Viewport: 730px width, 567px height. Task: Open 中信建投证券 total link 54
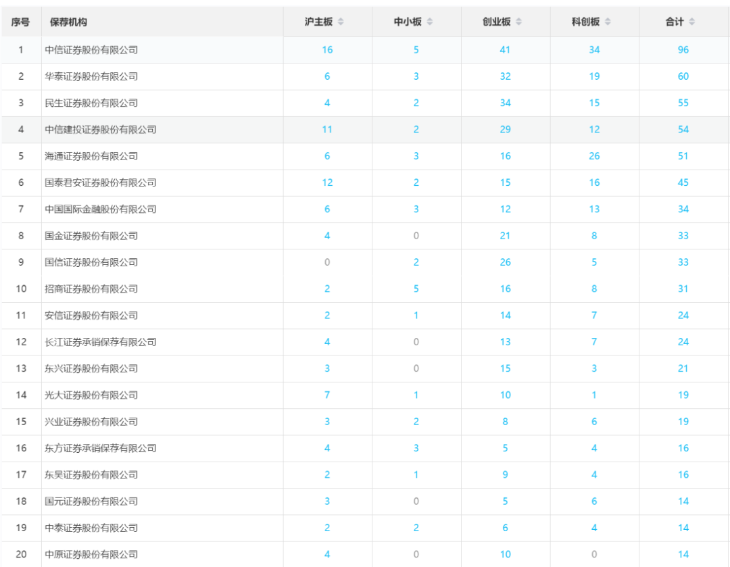683,129
